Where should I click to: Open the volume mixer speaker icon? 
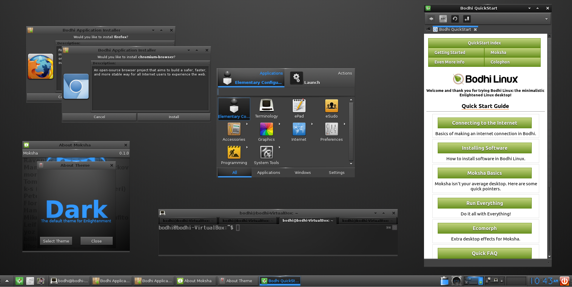[x=456, y=281]
